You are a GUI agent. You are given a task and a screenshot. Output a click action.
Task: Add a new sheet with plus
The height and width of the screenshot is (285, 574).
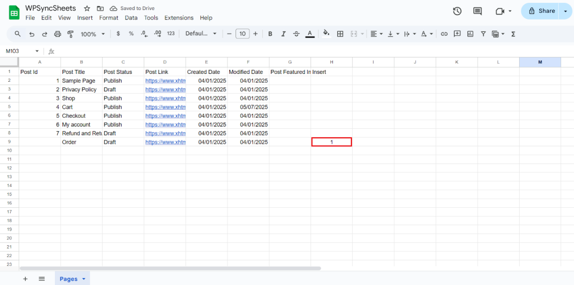pos(25,279)
